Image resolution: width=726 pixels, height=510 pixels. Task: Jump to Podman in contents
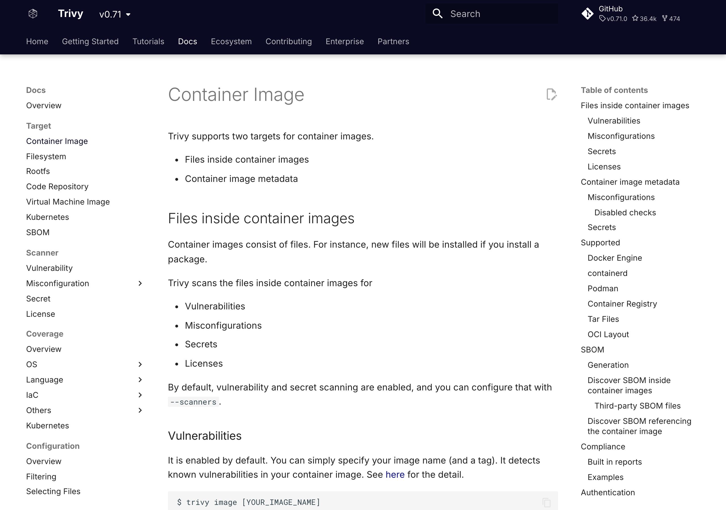click(603, 288)
